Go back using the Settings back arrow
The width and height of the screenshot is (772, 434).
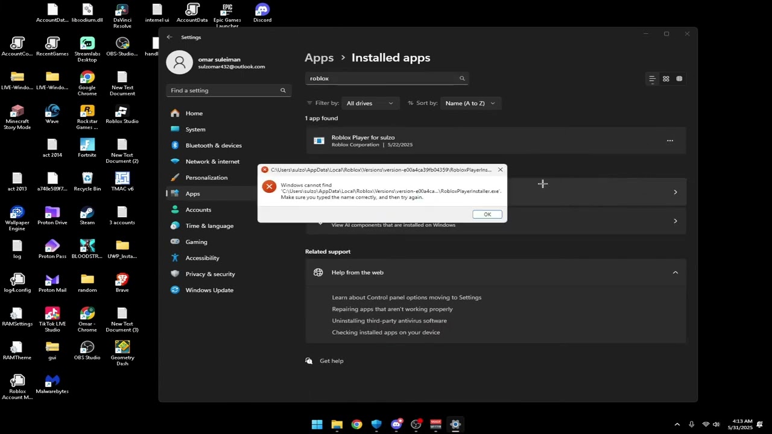[x=169, y=37]
